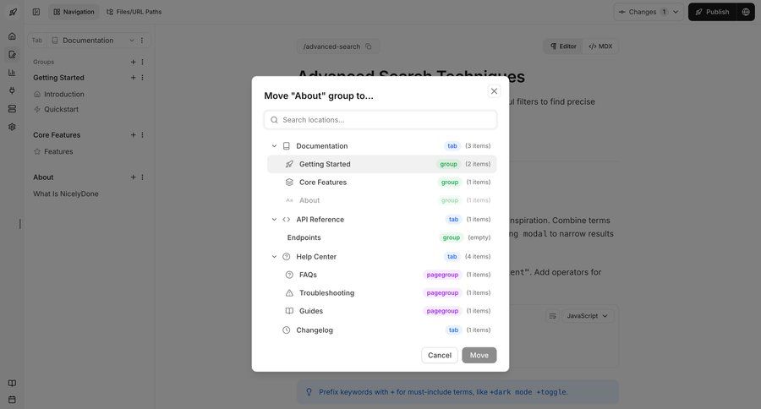Collapse the API Reference tab node
The width and height of the screenshot is (761, 409).
(x=274, y=220)
